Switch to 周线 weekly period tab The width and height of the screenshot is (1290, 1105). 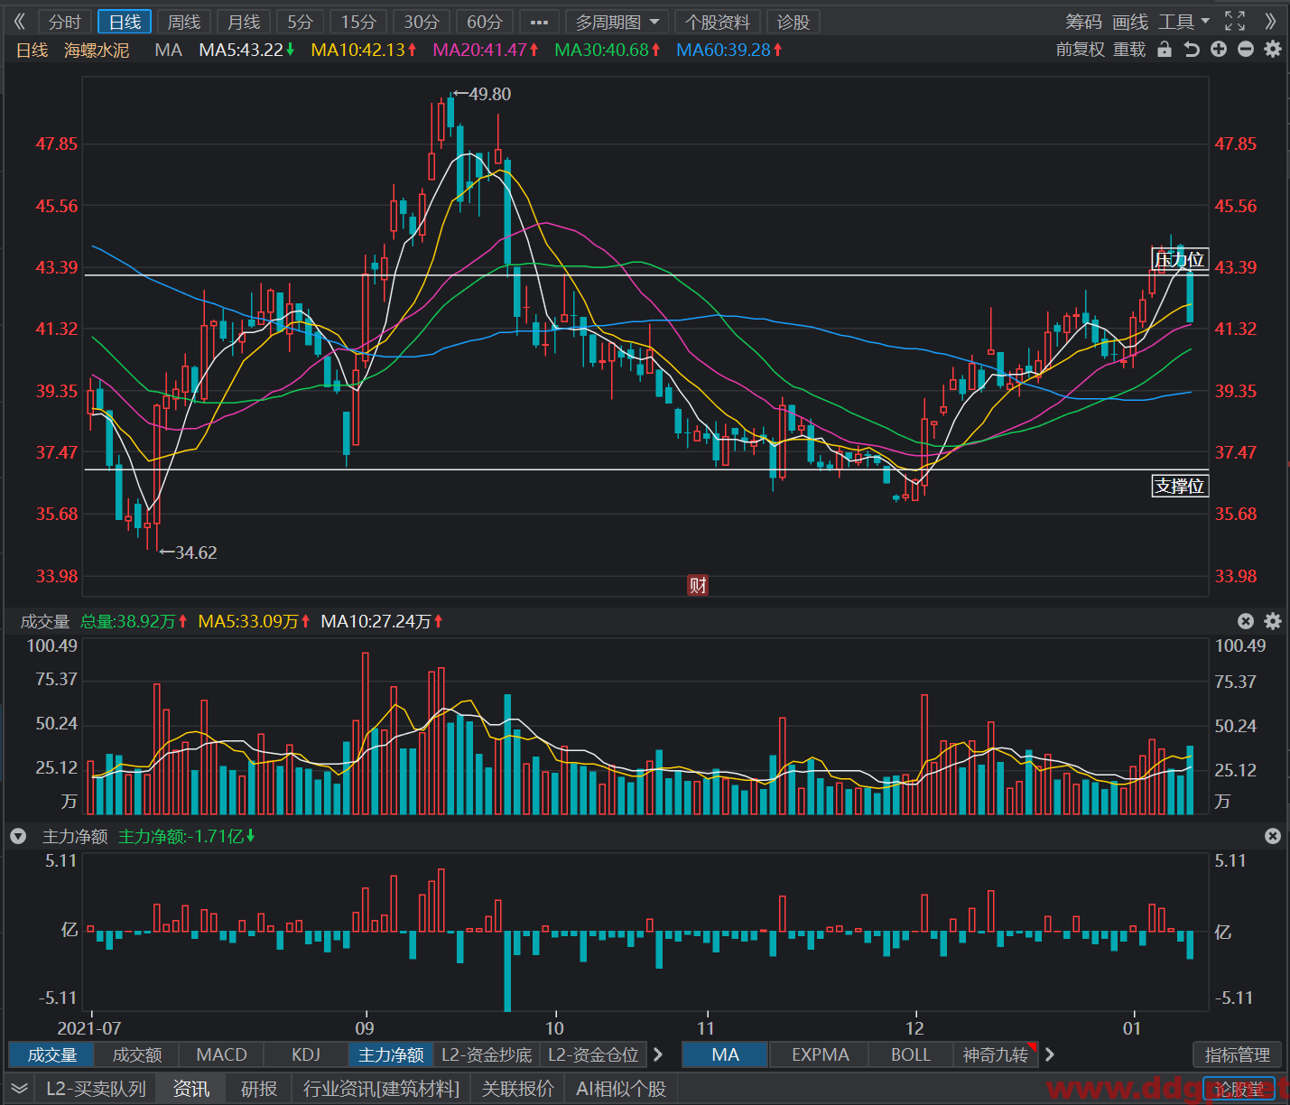click(x=184, y=22)
